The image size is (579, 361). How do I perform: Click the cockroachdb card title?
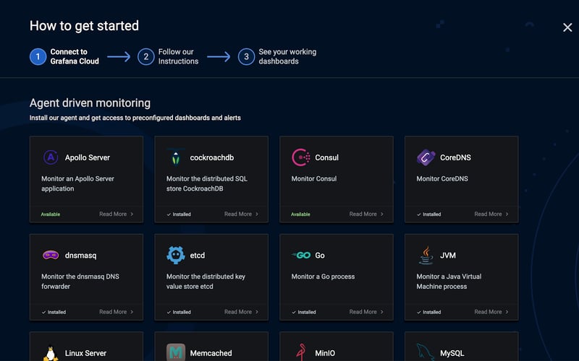[x=212, y=157]
